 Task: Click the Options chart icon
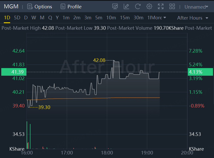point(30,7)
